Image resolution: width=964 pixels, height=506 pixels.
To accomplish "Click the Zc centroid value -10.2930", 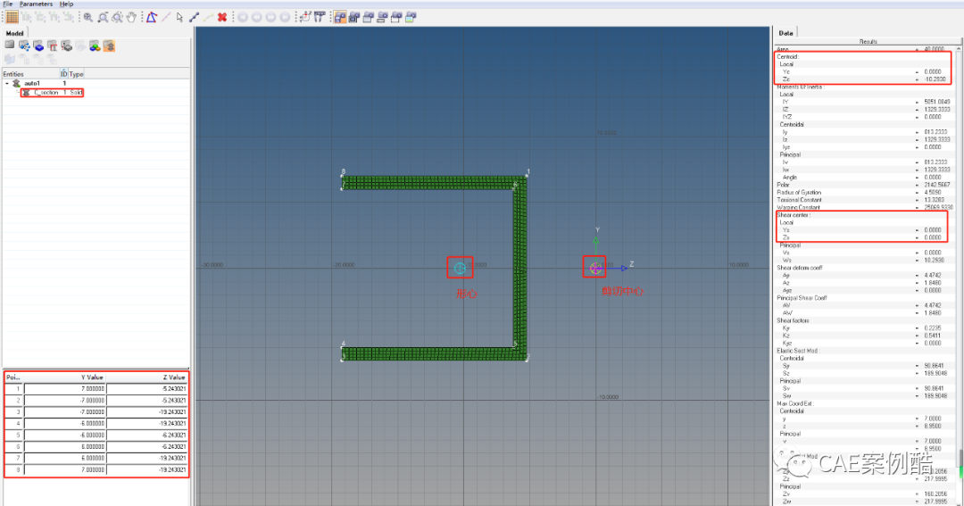I will pyautogui.click(x=935, y=79).
